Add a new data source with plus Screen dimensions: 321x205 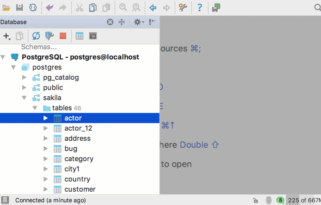point(7,36)
